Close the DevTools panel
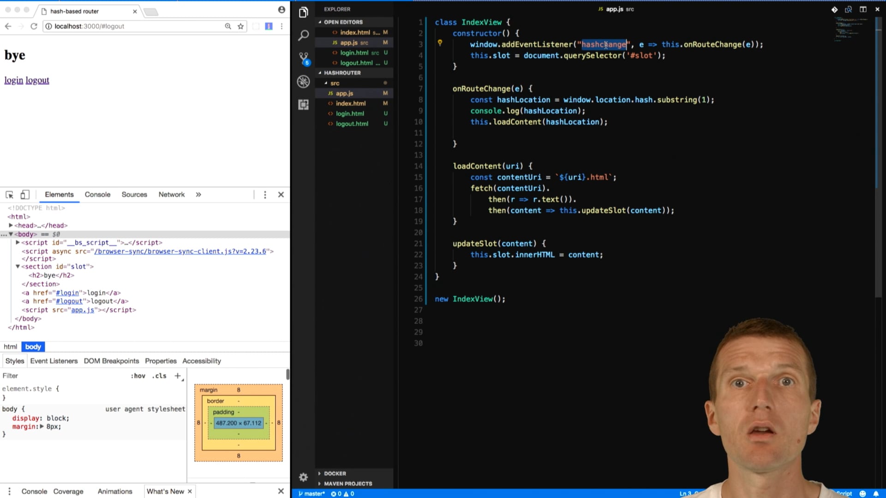The width and height of the screenshot is (886, 498). 281,195
